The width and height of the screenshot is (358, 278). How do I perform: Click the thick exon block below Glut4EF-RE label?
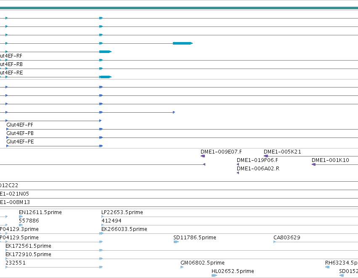click(x=105, y=77)
